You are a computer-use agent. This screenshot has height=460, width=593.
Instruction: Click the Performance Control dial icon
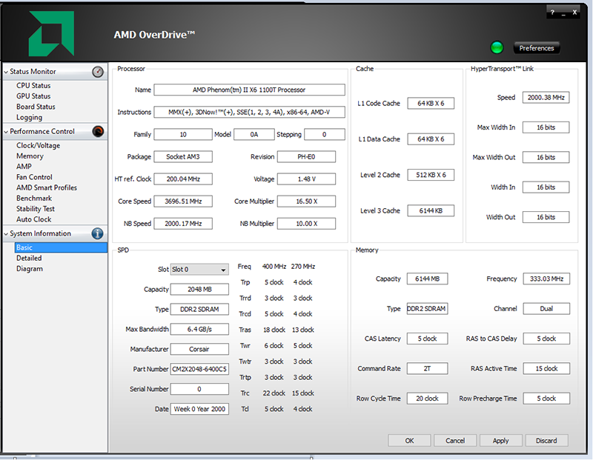(x=98, y=131)
